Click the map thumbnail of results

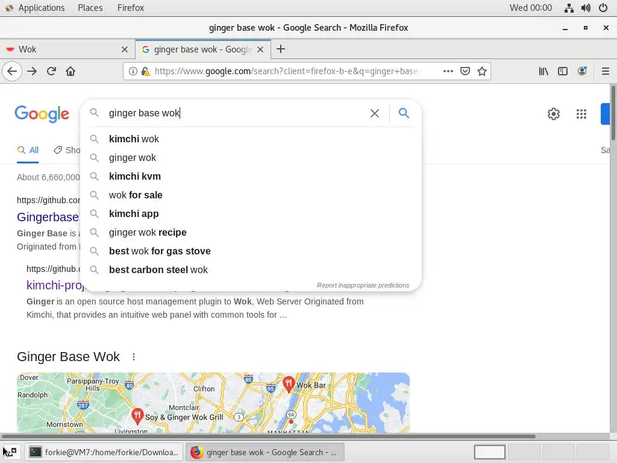tap(213, 403)
